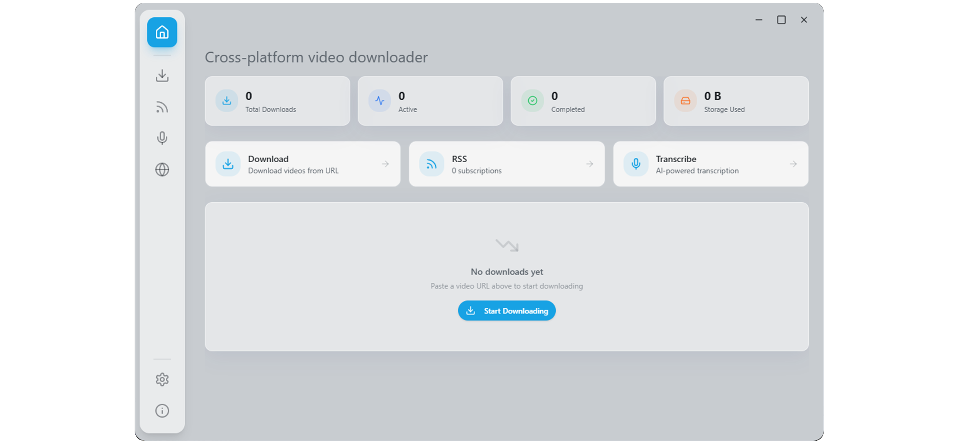Click the globe icon in sidebar
The height and width of the screenshot is (443, 961).
(x=162, y=170)
